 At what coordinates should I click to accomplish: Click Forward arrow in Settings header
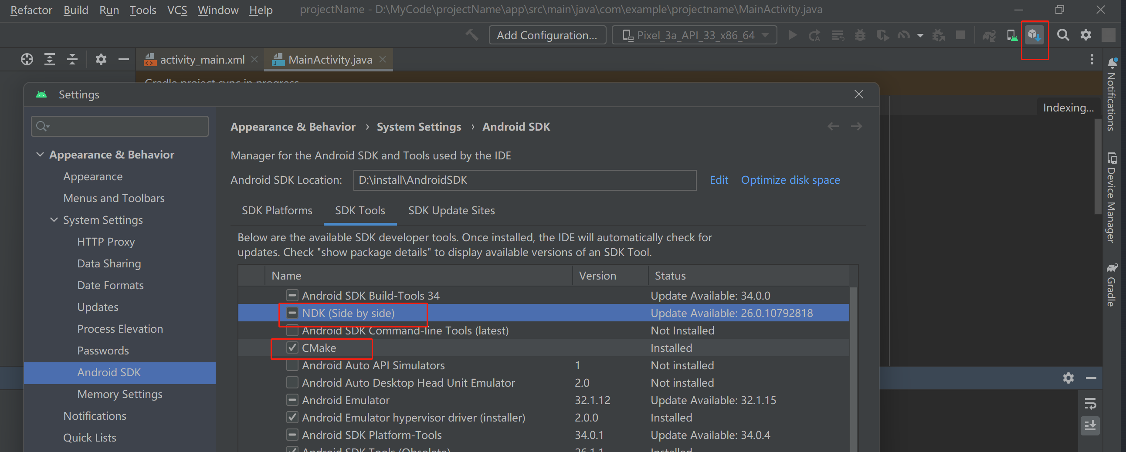click(856, 127)
